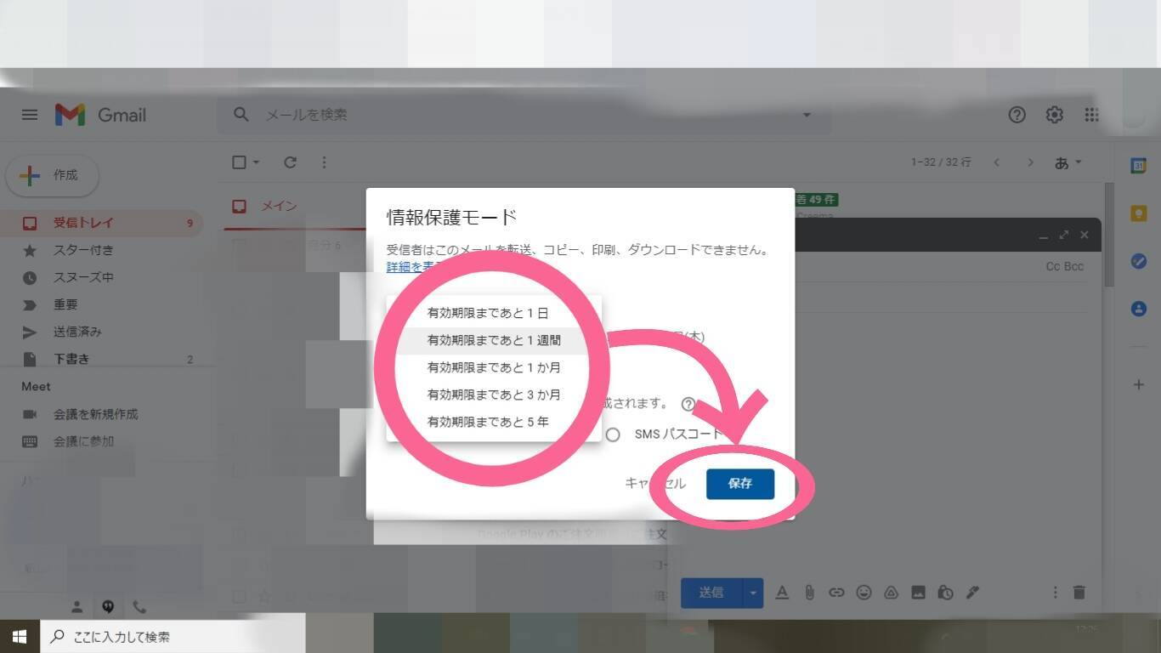Click the キャンセル button in the dialog
Viewport: 1161px width, 653px height.
tap(655, 484)
